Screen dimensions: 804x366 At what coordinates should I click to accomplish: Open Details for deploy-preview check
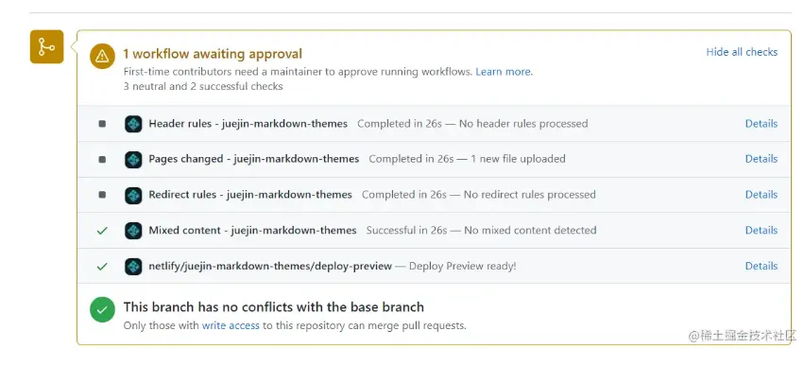[761, 266]
